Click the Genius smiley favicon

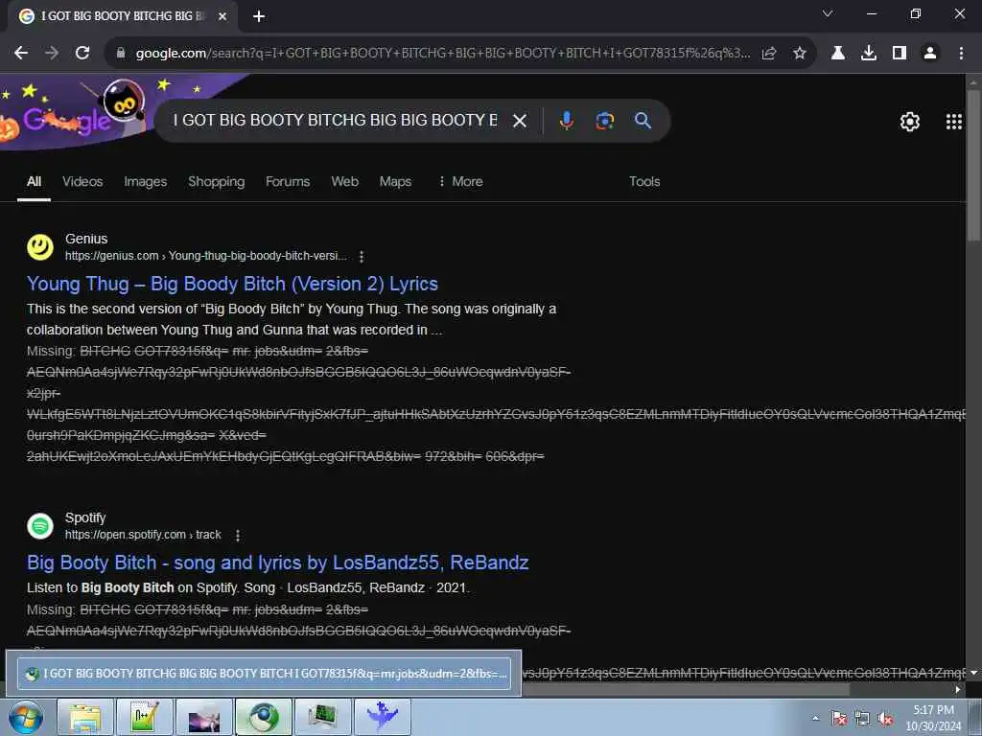(40, 247)
